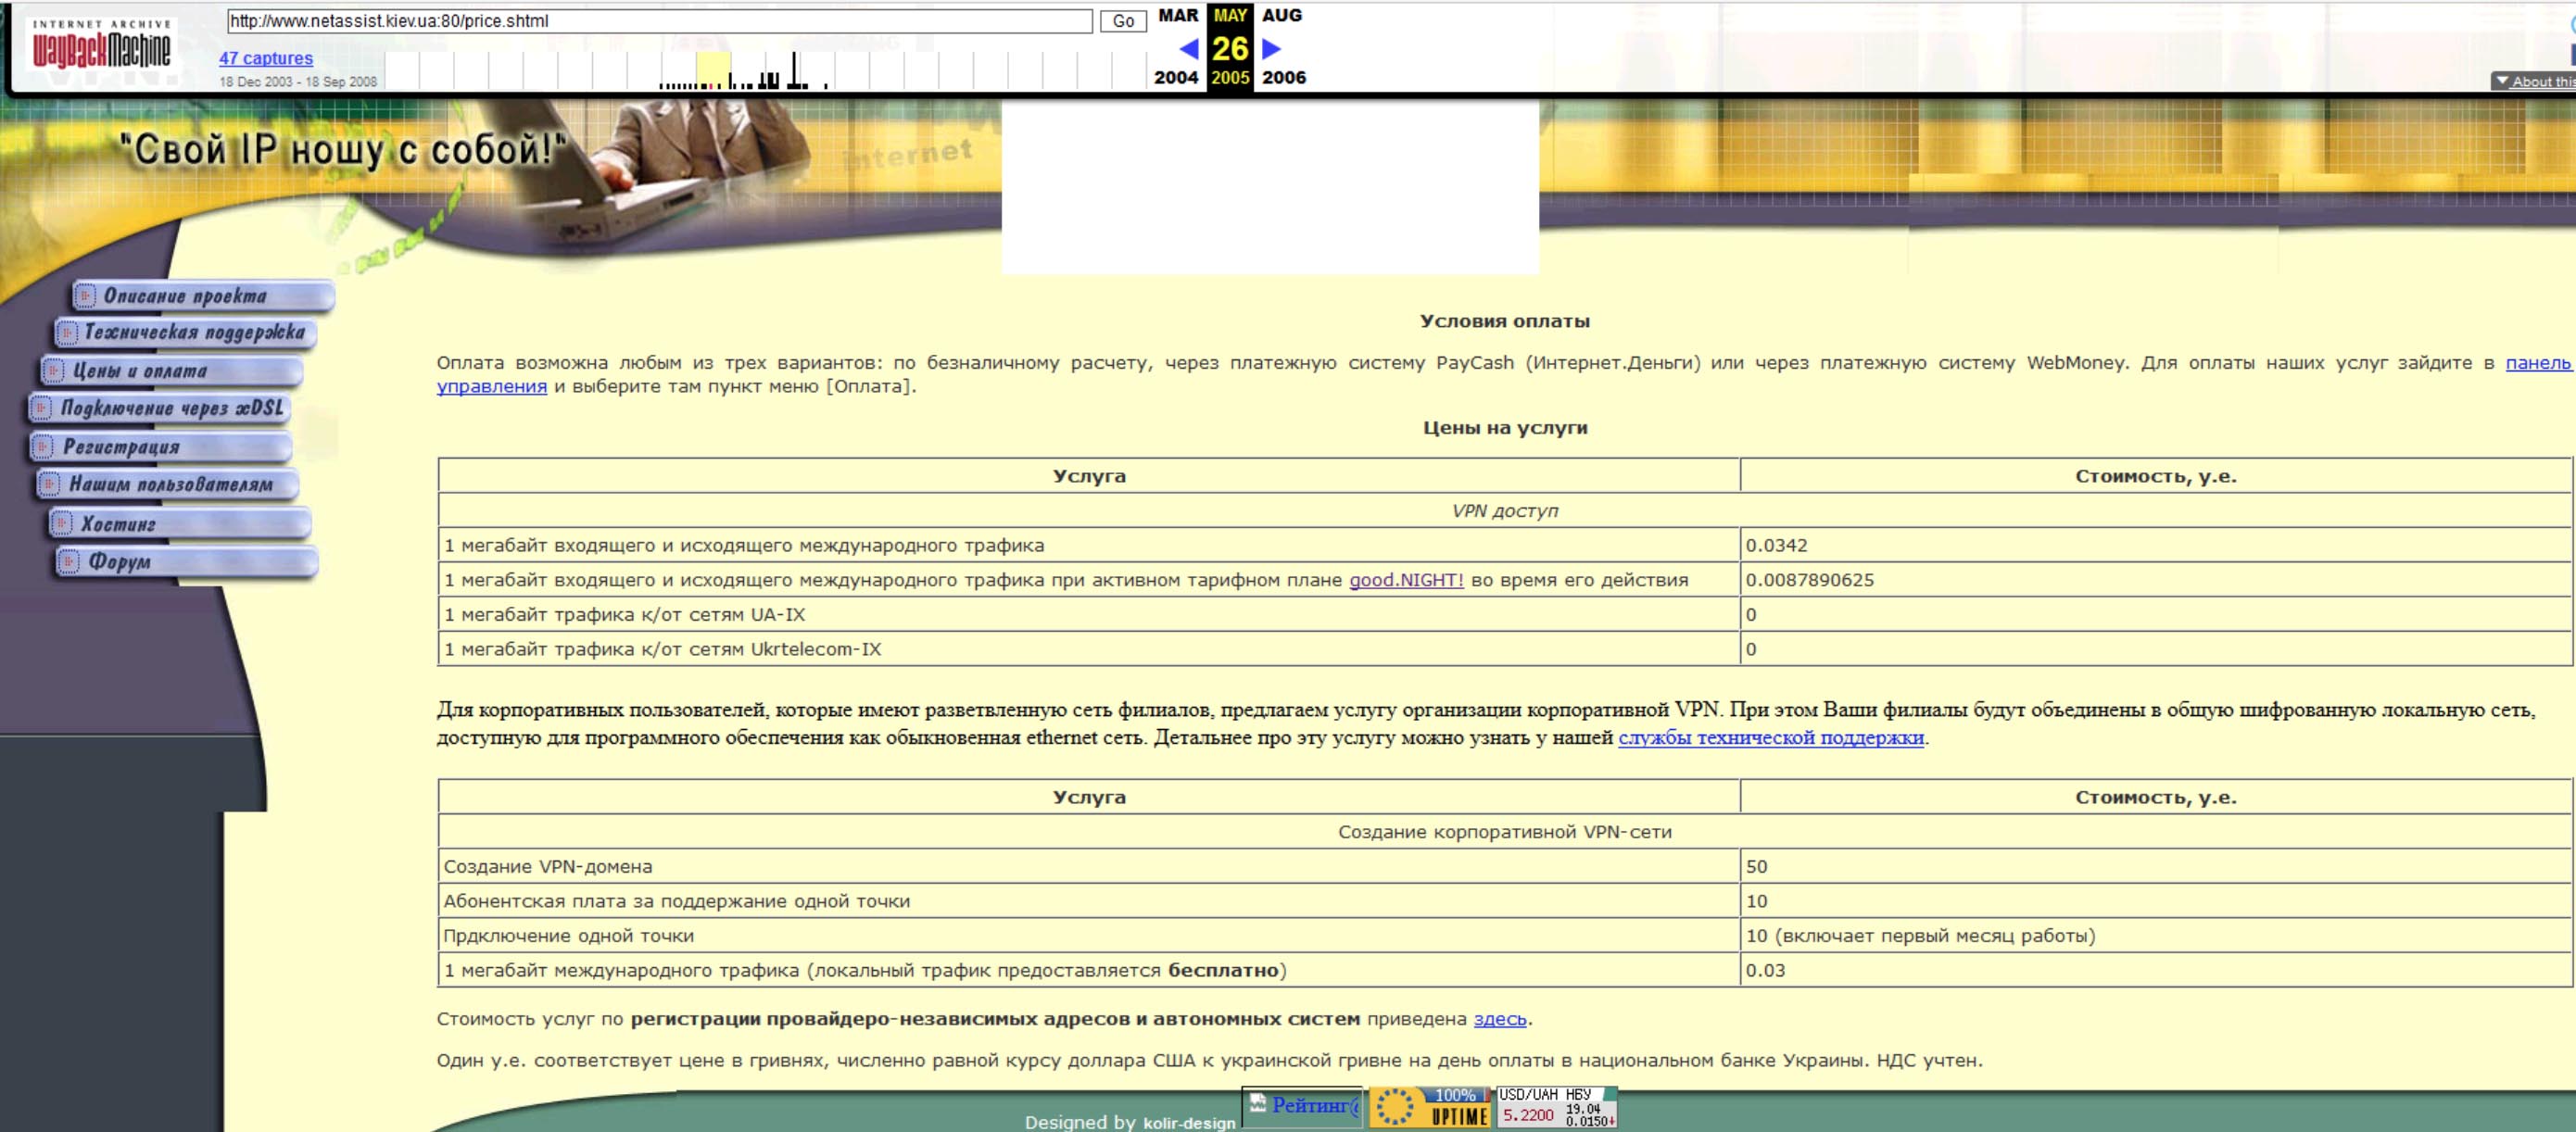Open the Описание проекта menu item
Screen dimensions: 2576x1132
[200, 296]
